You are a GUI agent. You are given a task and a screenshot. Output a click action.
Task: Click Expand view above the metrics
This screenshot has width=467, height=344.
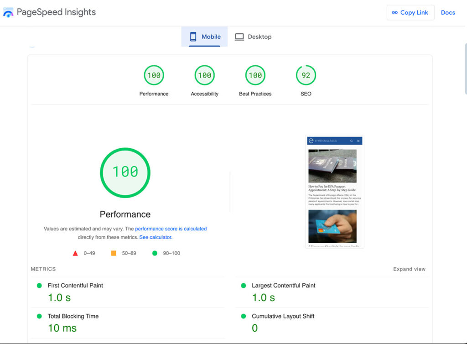(409, 269)
